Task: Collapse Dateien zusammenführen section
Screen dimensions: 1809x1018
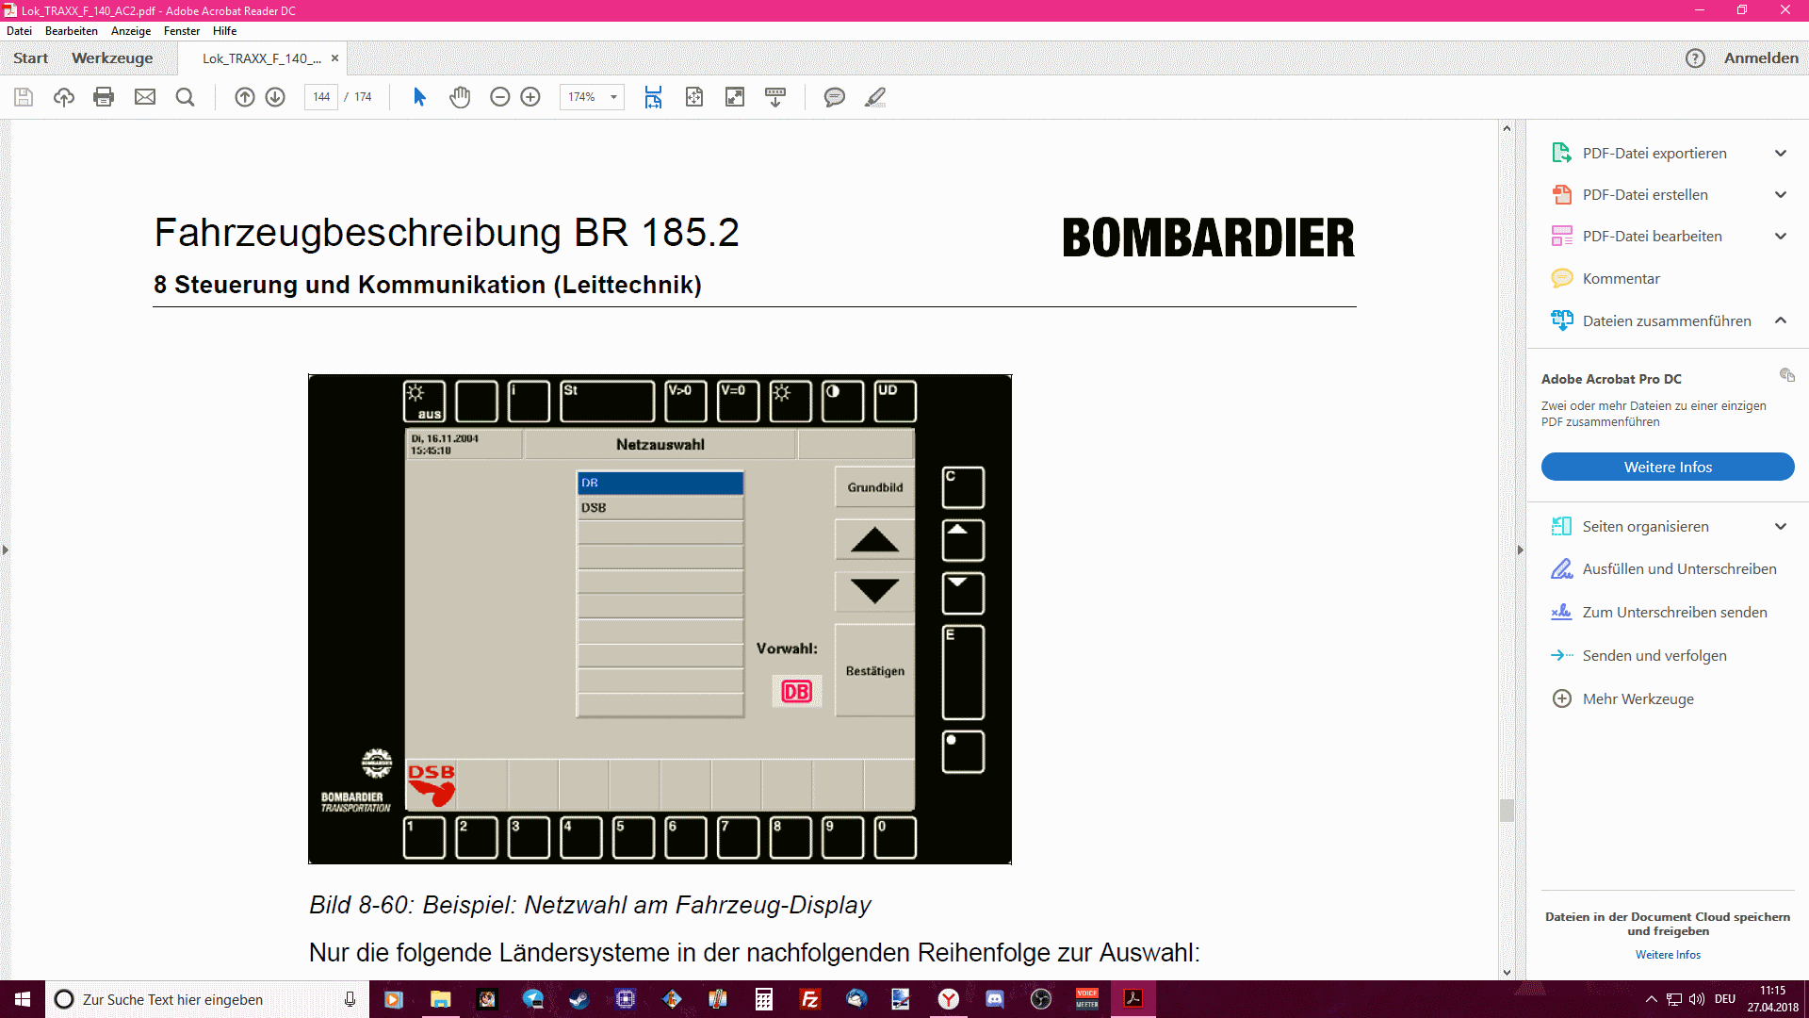Action: [1780, 320]
